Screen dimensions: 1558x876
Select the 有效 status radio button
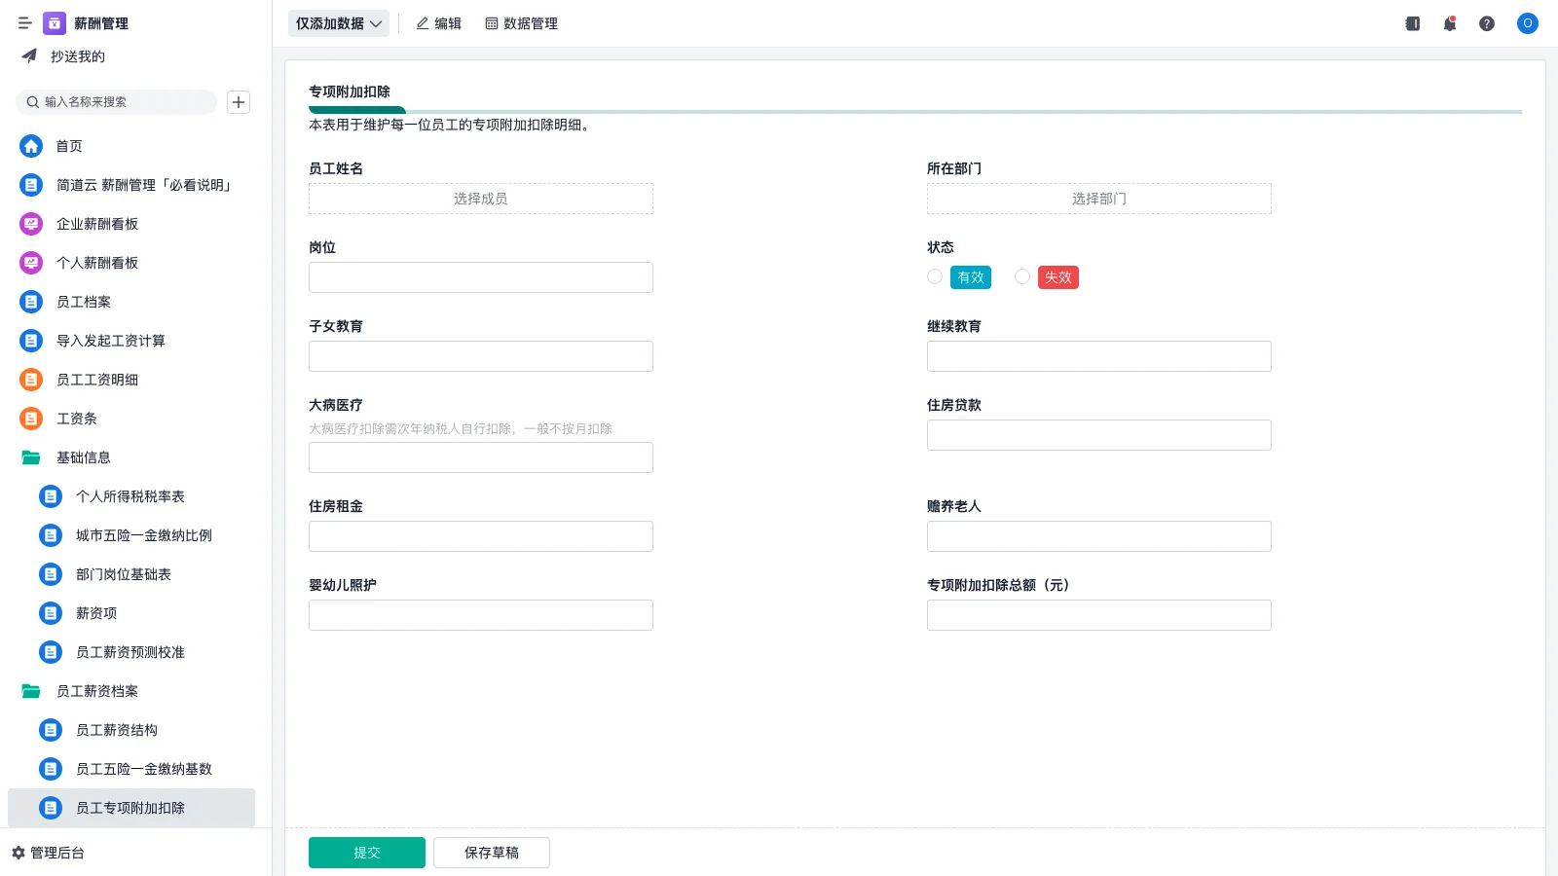pyautogui.click(x=934, y=276)
